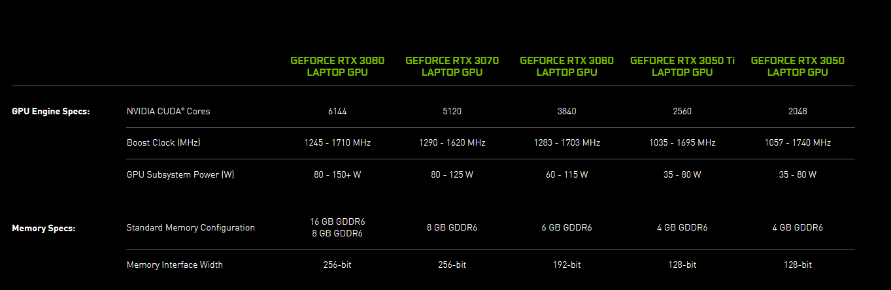
Task: Click the Memory Interface Width row label
Action: pos(175,265)
